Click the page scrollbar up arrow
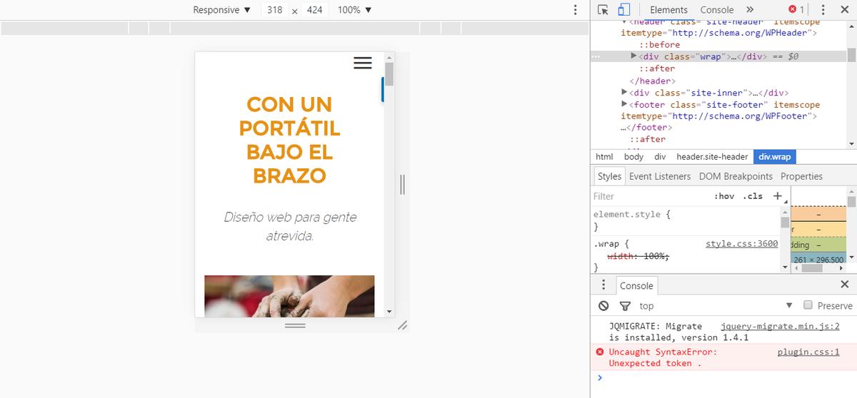Image resolution: width=857 pixels, height=398 pixels. tap(389, 57)
